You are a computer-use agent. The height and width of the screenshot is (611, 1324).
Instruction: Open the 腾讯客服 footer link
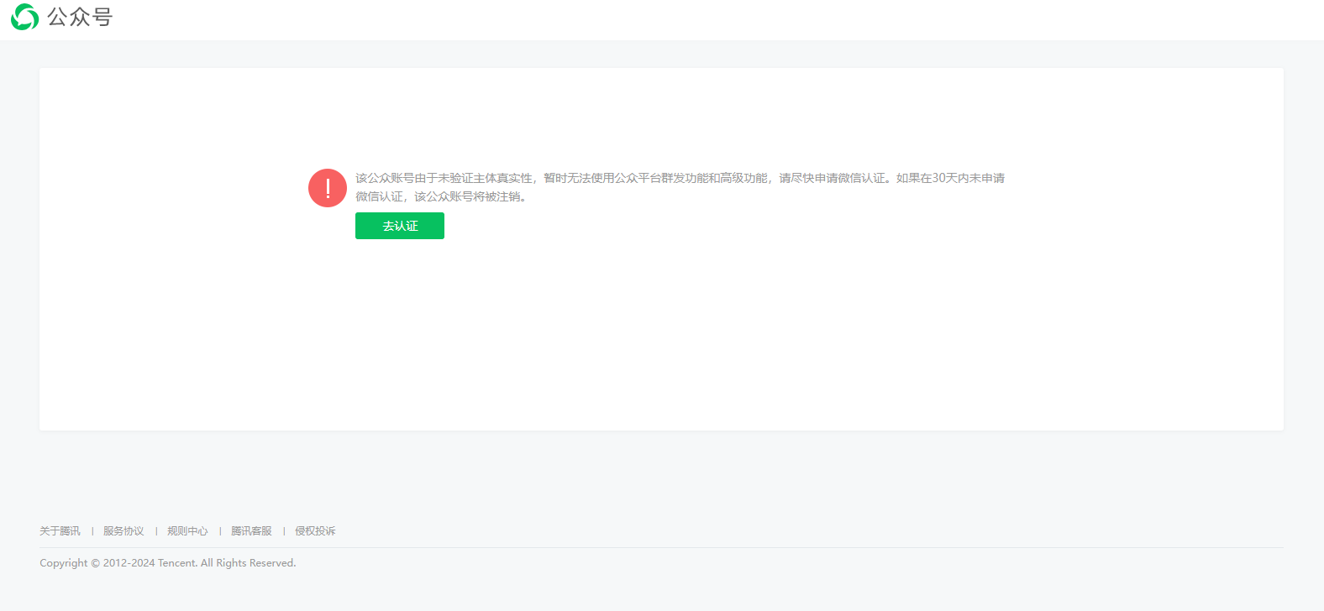[251, 531]
